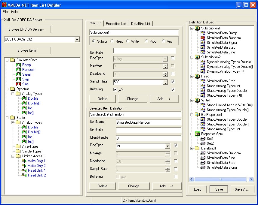
Task: Click the Static.Limited Access.Write Only item icon
Action: point(203,105)
